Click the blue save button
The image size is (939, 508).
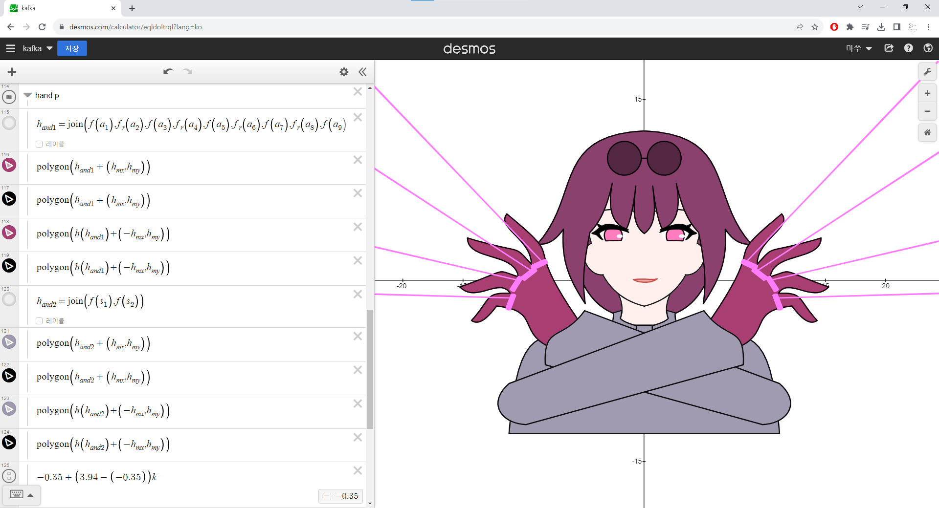point(72,48)
